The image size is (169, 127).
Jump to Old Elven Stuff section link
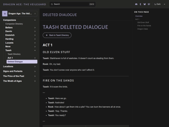click(143, 23)
